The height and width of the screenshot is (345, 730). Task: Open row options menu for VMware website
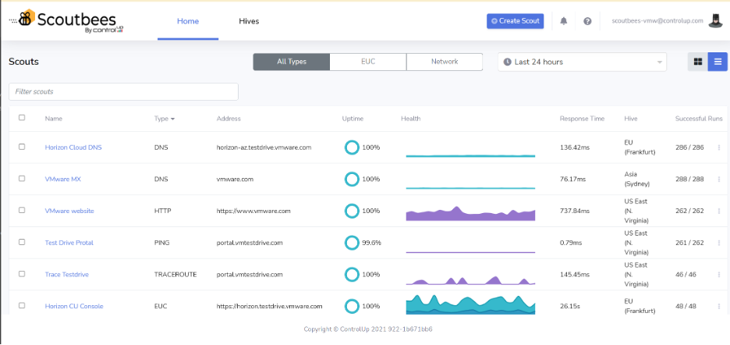[x=719, y=211]
